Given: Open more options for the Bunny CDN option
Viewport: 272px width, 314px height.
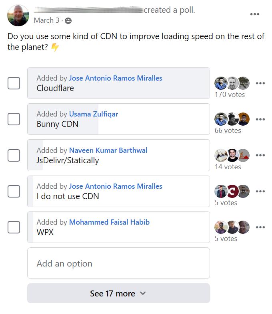Looking at the screenshot, I should pyautogui.click(x=260, y=119).
